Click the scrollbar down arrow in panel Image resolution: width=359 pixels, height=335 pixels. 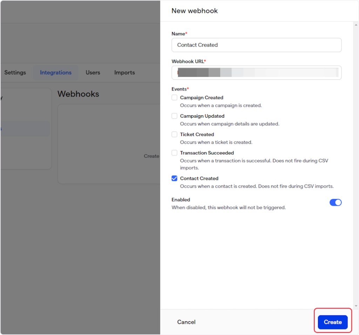pos(356,306)
